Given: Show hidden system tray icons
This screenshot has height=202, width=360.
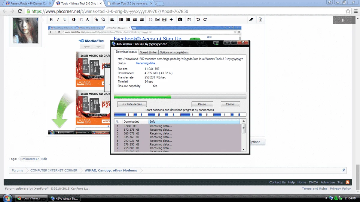Looking at the screenshot, I should (x=326, y=198).
